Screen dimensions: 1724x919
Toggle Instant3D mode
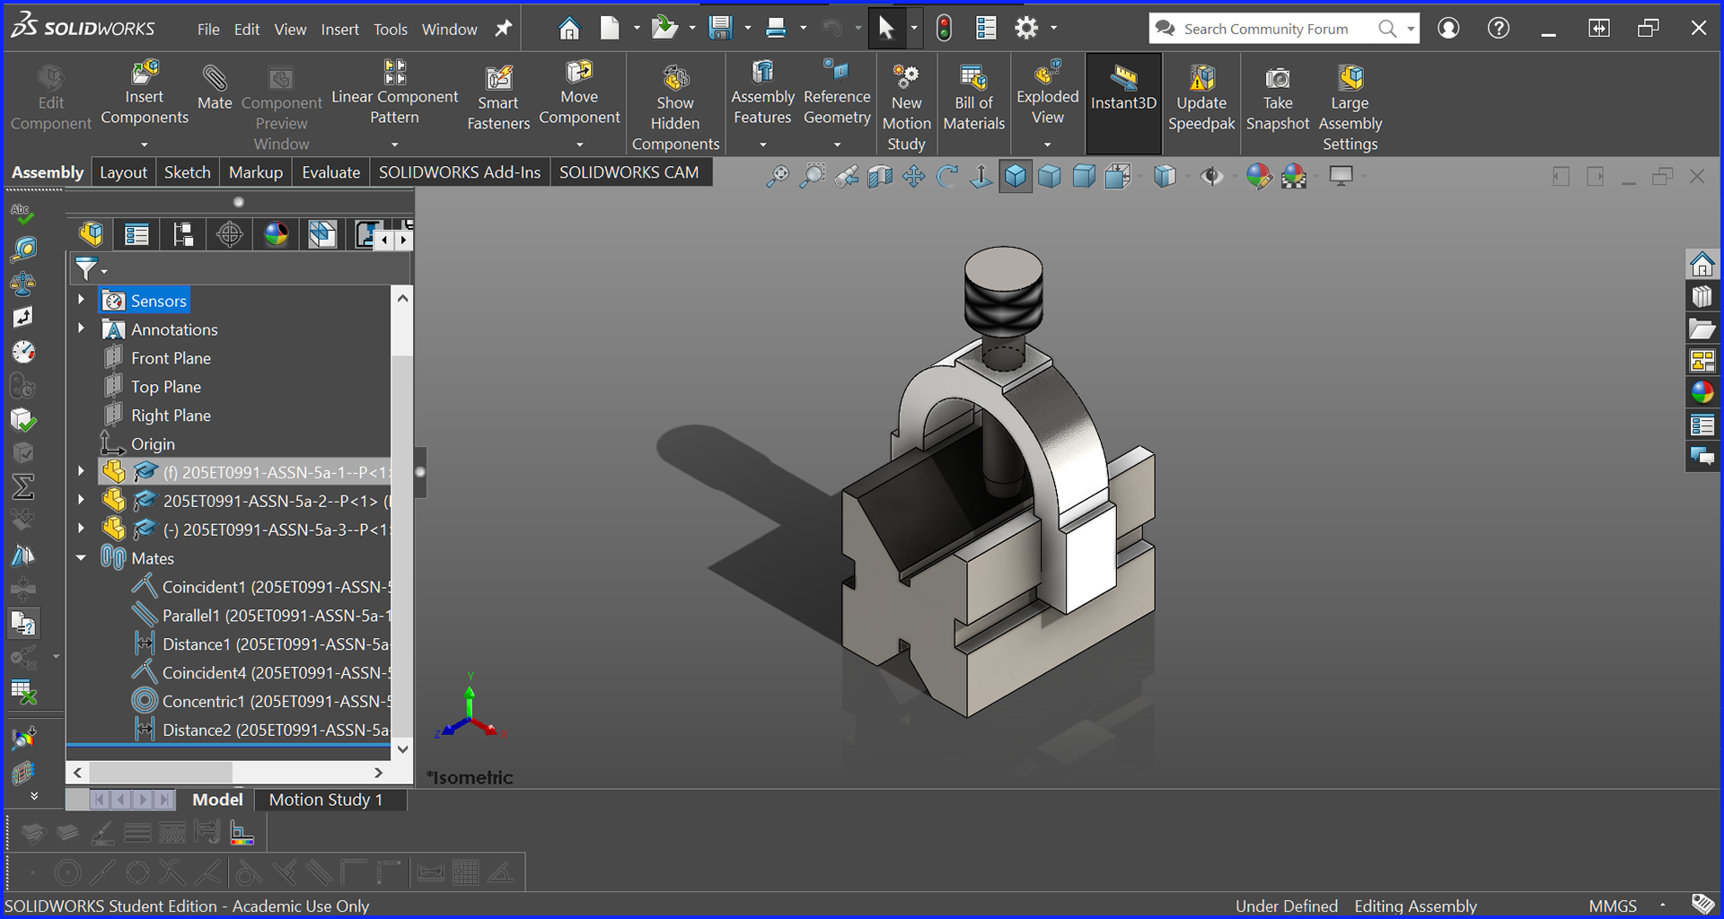[x=1123, y=102]
